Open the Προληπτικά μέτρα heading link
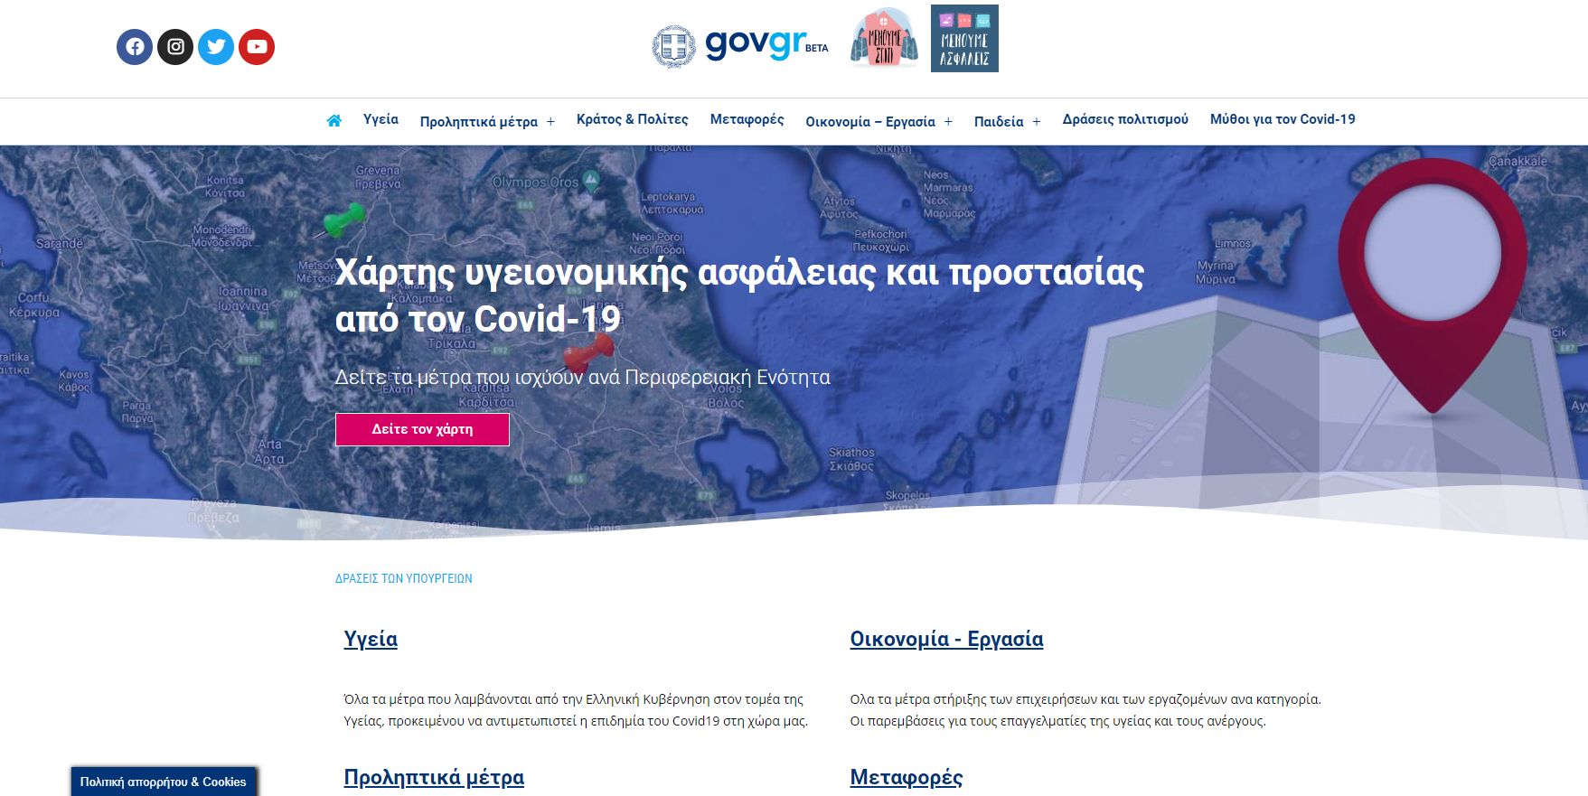 tap(434, 777)
